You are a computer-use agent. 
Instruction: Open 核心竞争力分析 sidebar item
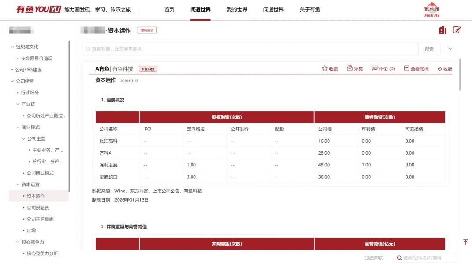point(42,253)
